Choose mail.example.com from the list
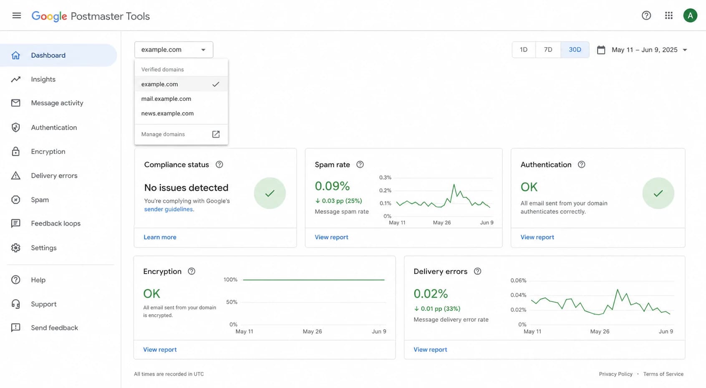This screenshot has height=388, width=706. [x=181, y=99]
